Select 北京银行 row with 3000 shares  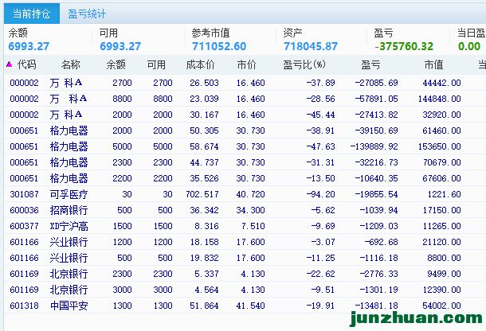pos(69,290)
